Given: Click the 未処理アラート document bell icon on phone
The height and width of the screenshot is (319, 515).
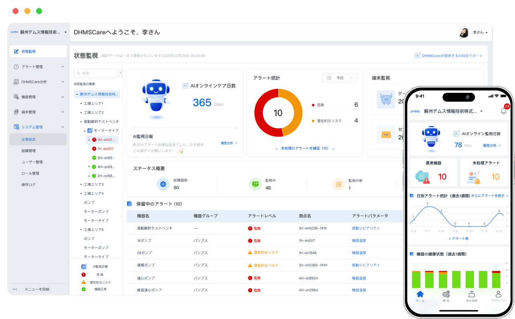Looking at the screenshot, I should click(474, 177).
